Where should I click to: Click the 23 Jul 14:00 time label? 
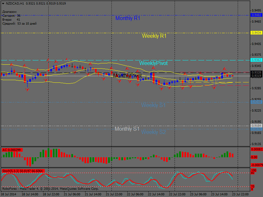(x=219, y=194)
